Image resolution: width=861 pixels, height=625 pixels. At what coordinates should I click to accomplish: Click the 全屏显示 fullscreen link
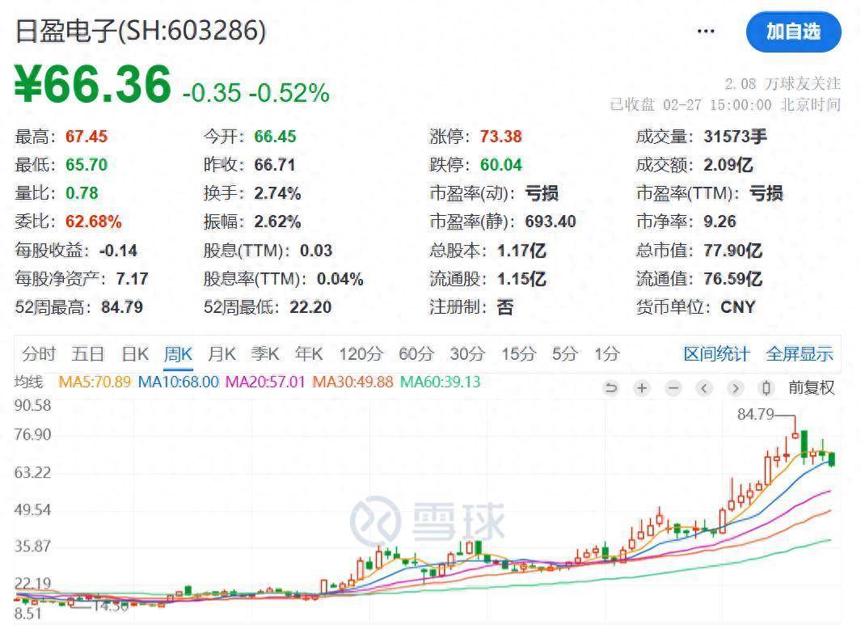tap(799, 353)
